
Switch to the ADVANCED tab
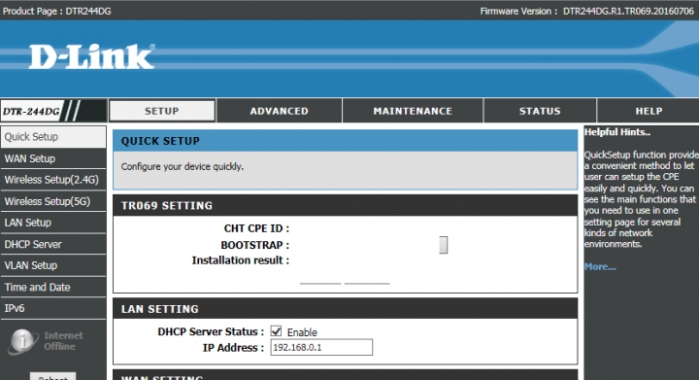pos(279,111)
